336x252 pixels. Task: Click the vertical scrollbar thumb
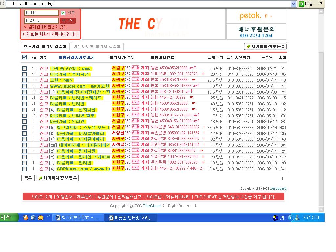click(321, 129)
